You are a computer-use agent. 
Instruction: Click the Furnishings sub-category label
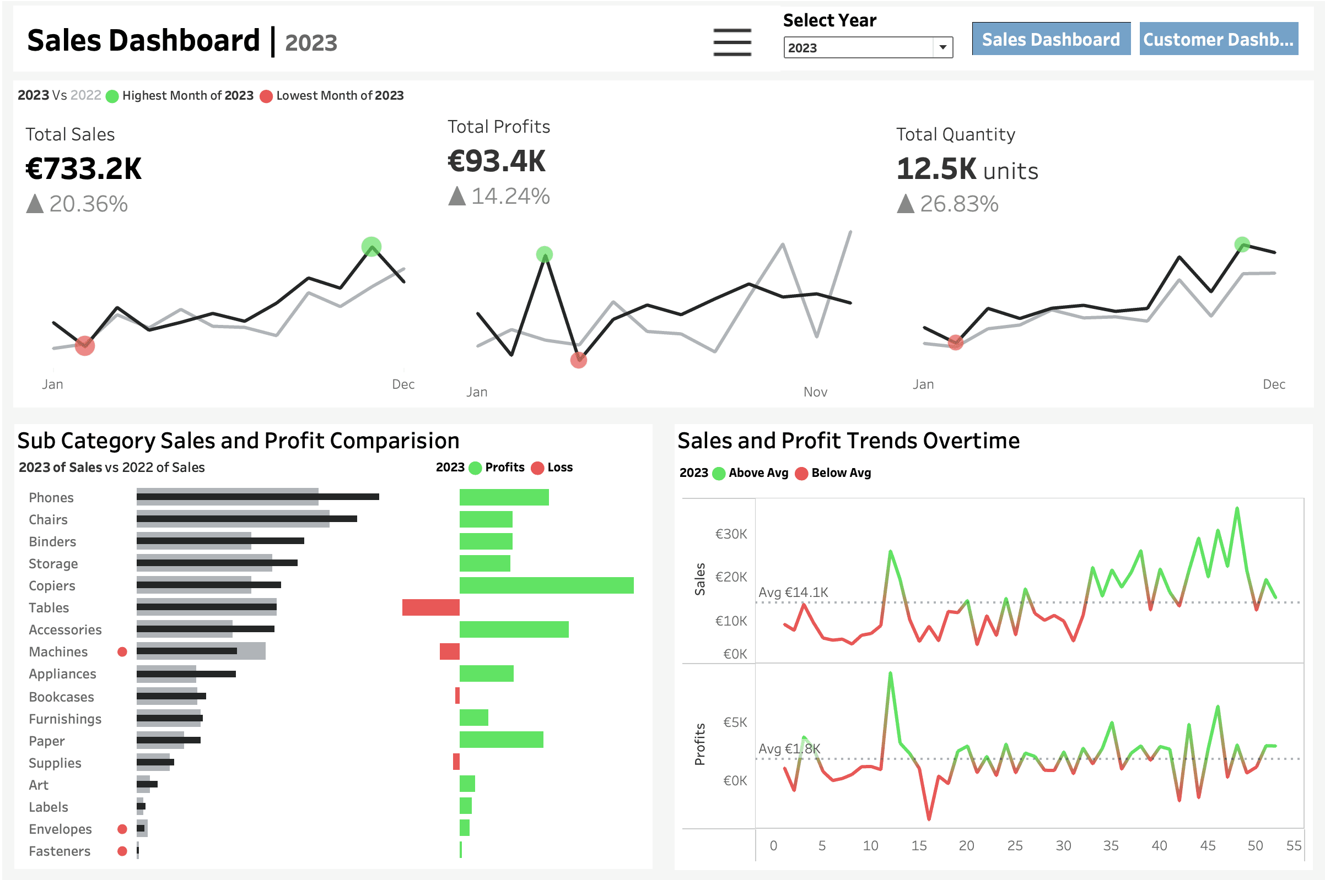click(x=65, y=719)
